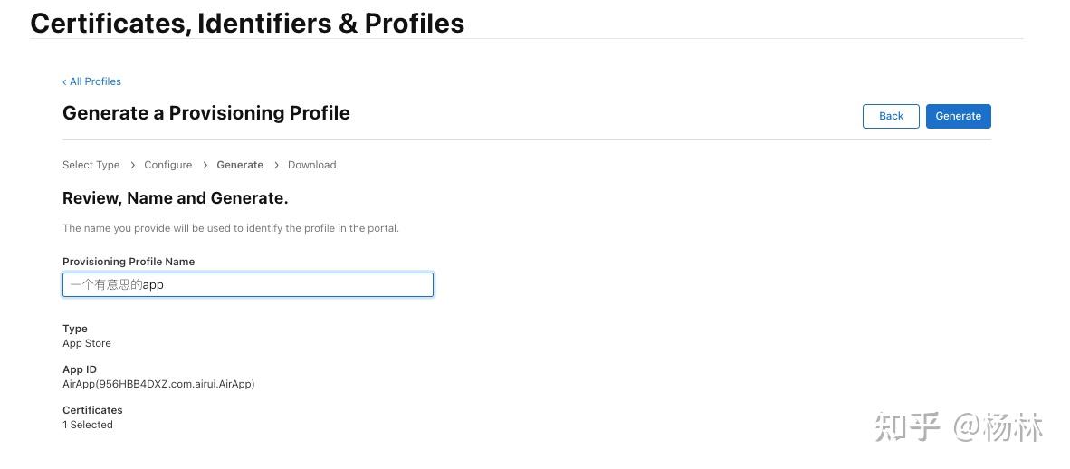The image size is (1070, 469).
Task: Click the App Store type value
Action: (x=87, y=343)
